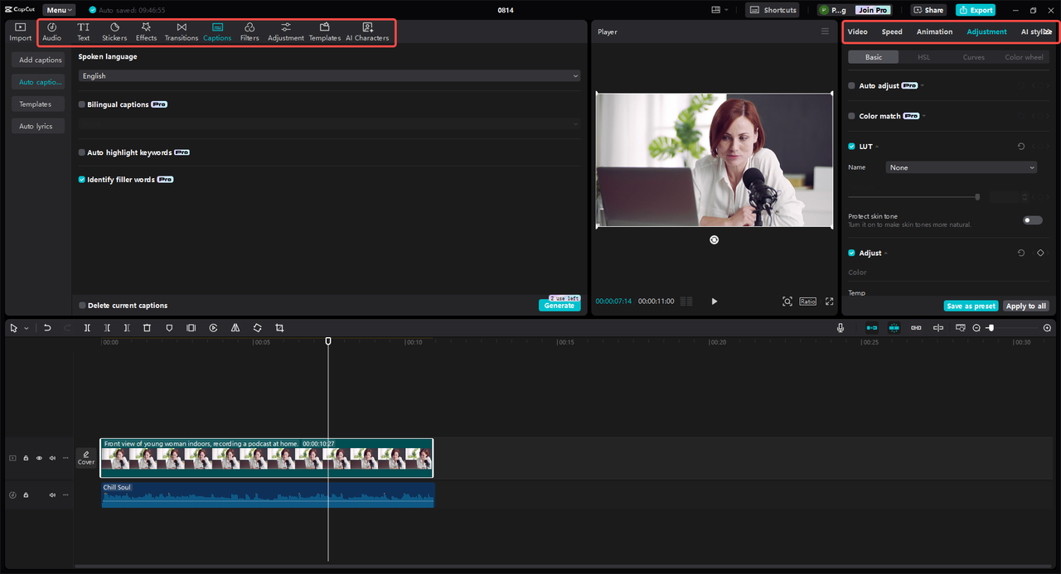This screenshot has height=574, width=1061.
Task: Click the preview axis icon
Action: click(x=938, y=328)
